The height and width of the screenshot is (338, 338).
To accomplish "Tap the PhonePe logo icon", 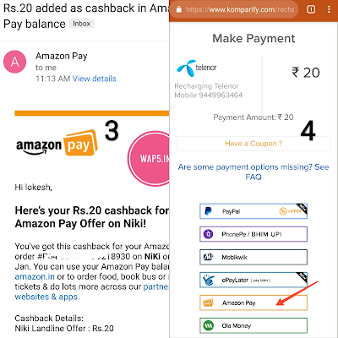I will [208, 234].
